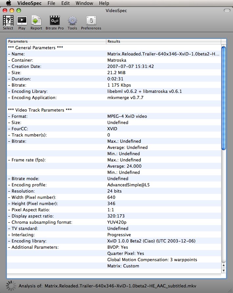The image size is (233, 293).
Task: Click the scroll down arrow
Action: point(224,271)
